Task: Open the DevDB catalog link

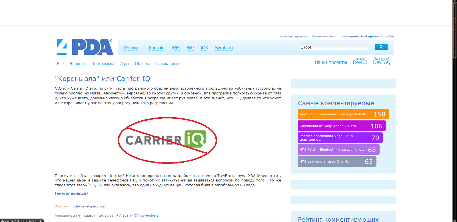Action: tap(360, 62)
